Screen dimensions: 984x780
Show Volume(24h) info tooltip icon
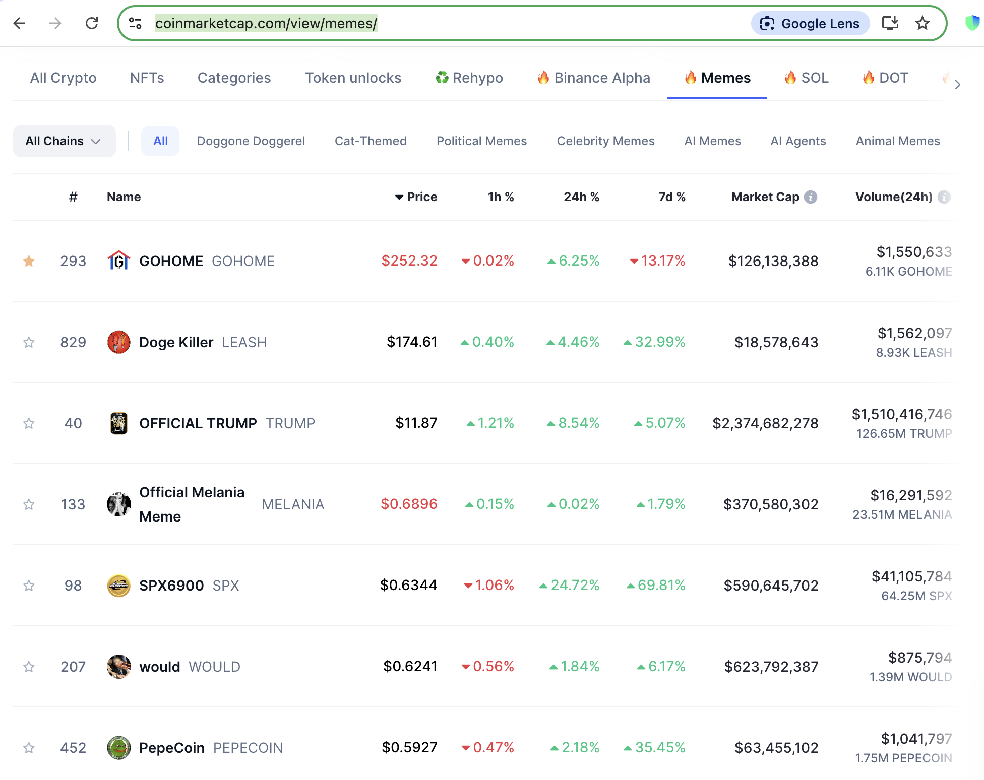tap(944, 197)
